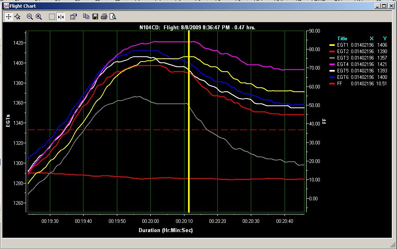Minimize the Flight Chart window

pyautogui.click(x=377, y=6)
